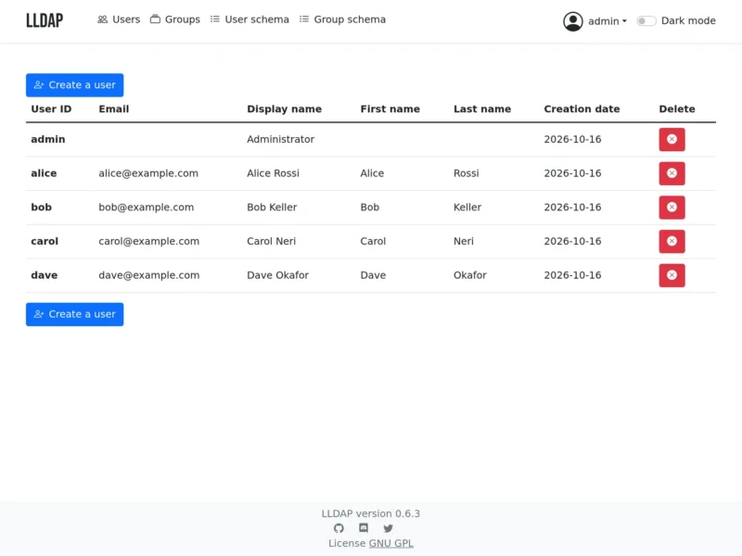Toggle the Dark mode switch
The width and height of the screenshot is (742, 556).
646,20
